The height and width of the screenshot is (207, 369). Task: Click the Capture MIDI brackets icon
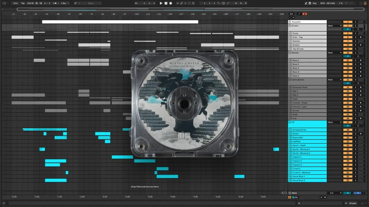(x=189, y=3)
